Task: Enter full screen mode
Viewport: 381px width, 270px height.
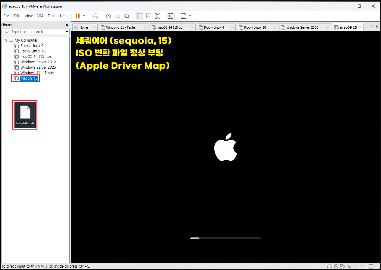Action: coord(158,16)
